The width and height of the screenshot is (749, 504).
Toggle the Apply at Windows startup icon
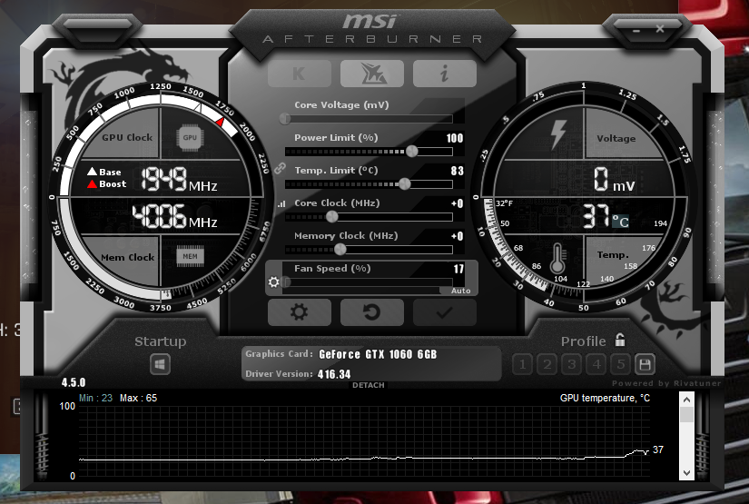coord(160,364)
